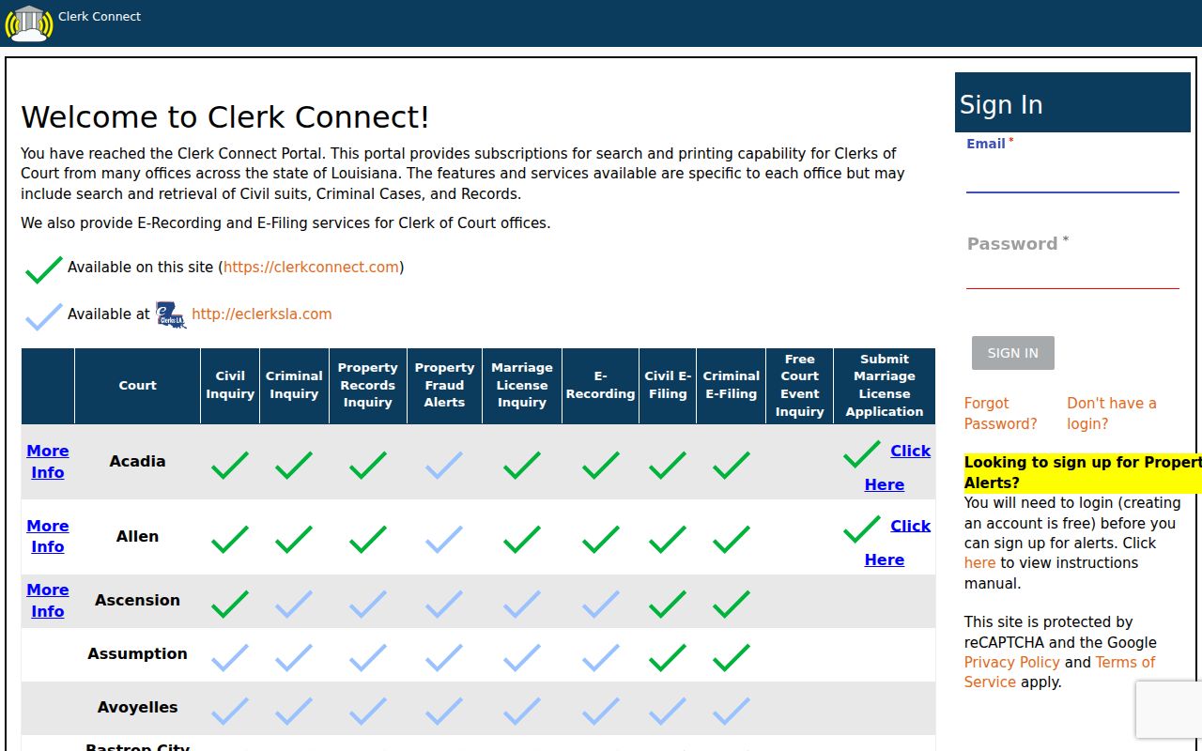
Task: Click the Property Fraud Alerts column header
Action: click(444, 386)
